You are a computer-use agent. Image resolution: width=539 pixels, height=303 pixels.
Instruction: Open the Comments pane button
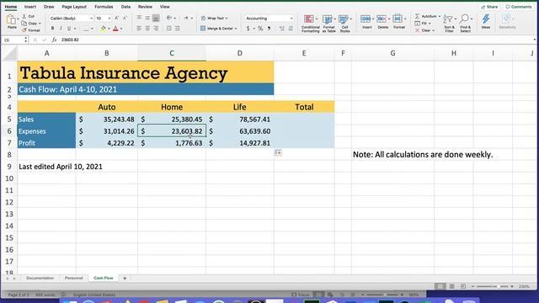(x=519, y=7)
